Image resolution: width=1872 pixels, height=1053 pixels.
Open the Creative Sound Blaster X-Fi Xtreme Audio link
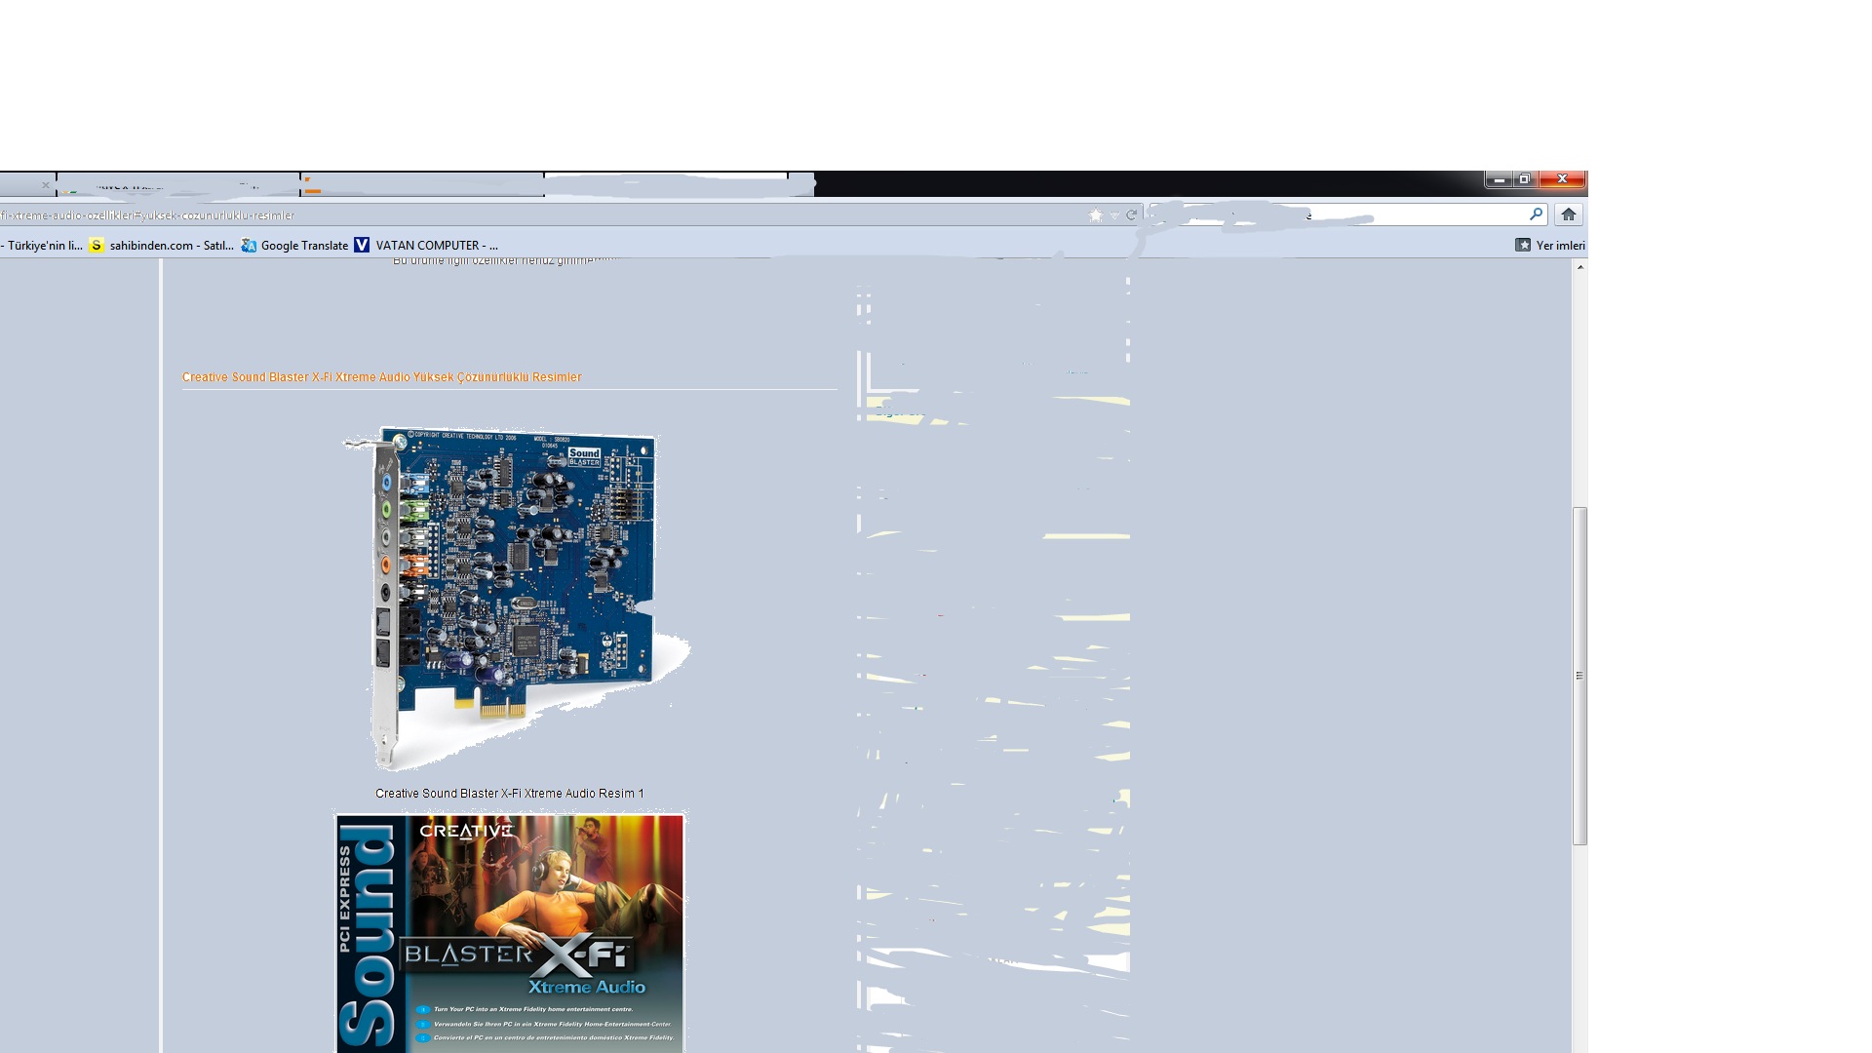point(382,376)
